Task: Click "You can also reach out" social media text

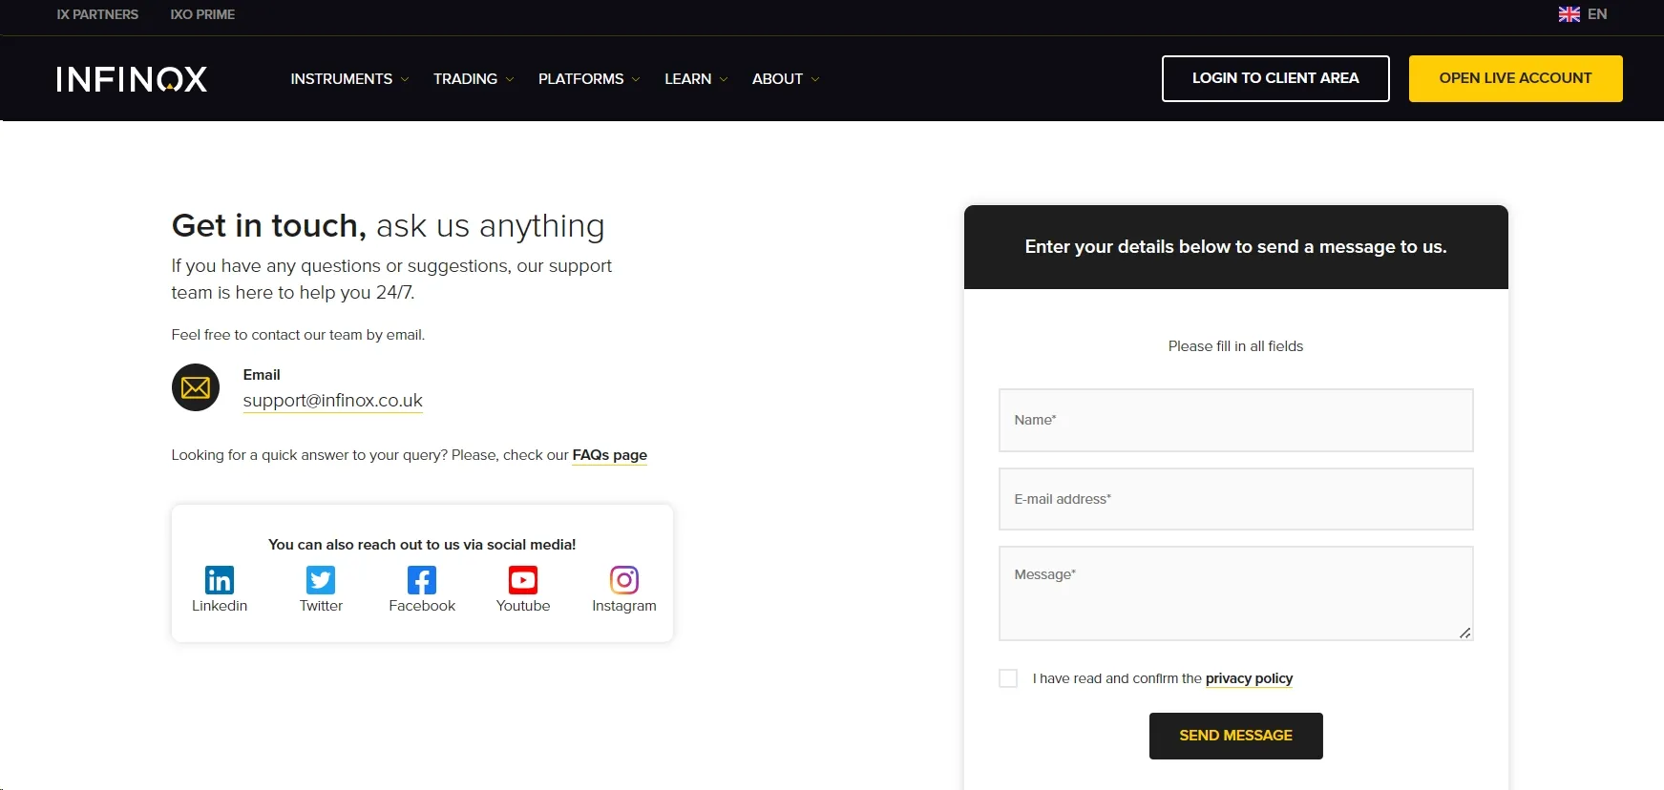Action: coord(422,545)
